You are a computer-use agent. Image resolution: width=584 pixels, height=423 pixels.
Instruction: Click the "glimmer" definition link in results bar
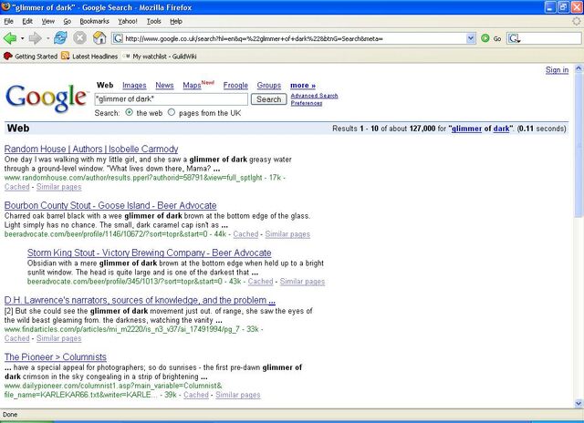(x=466, y=129)
